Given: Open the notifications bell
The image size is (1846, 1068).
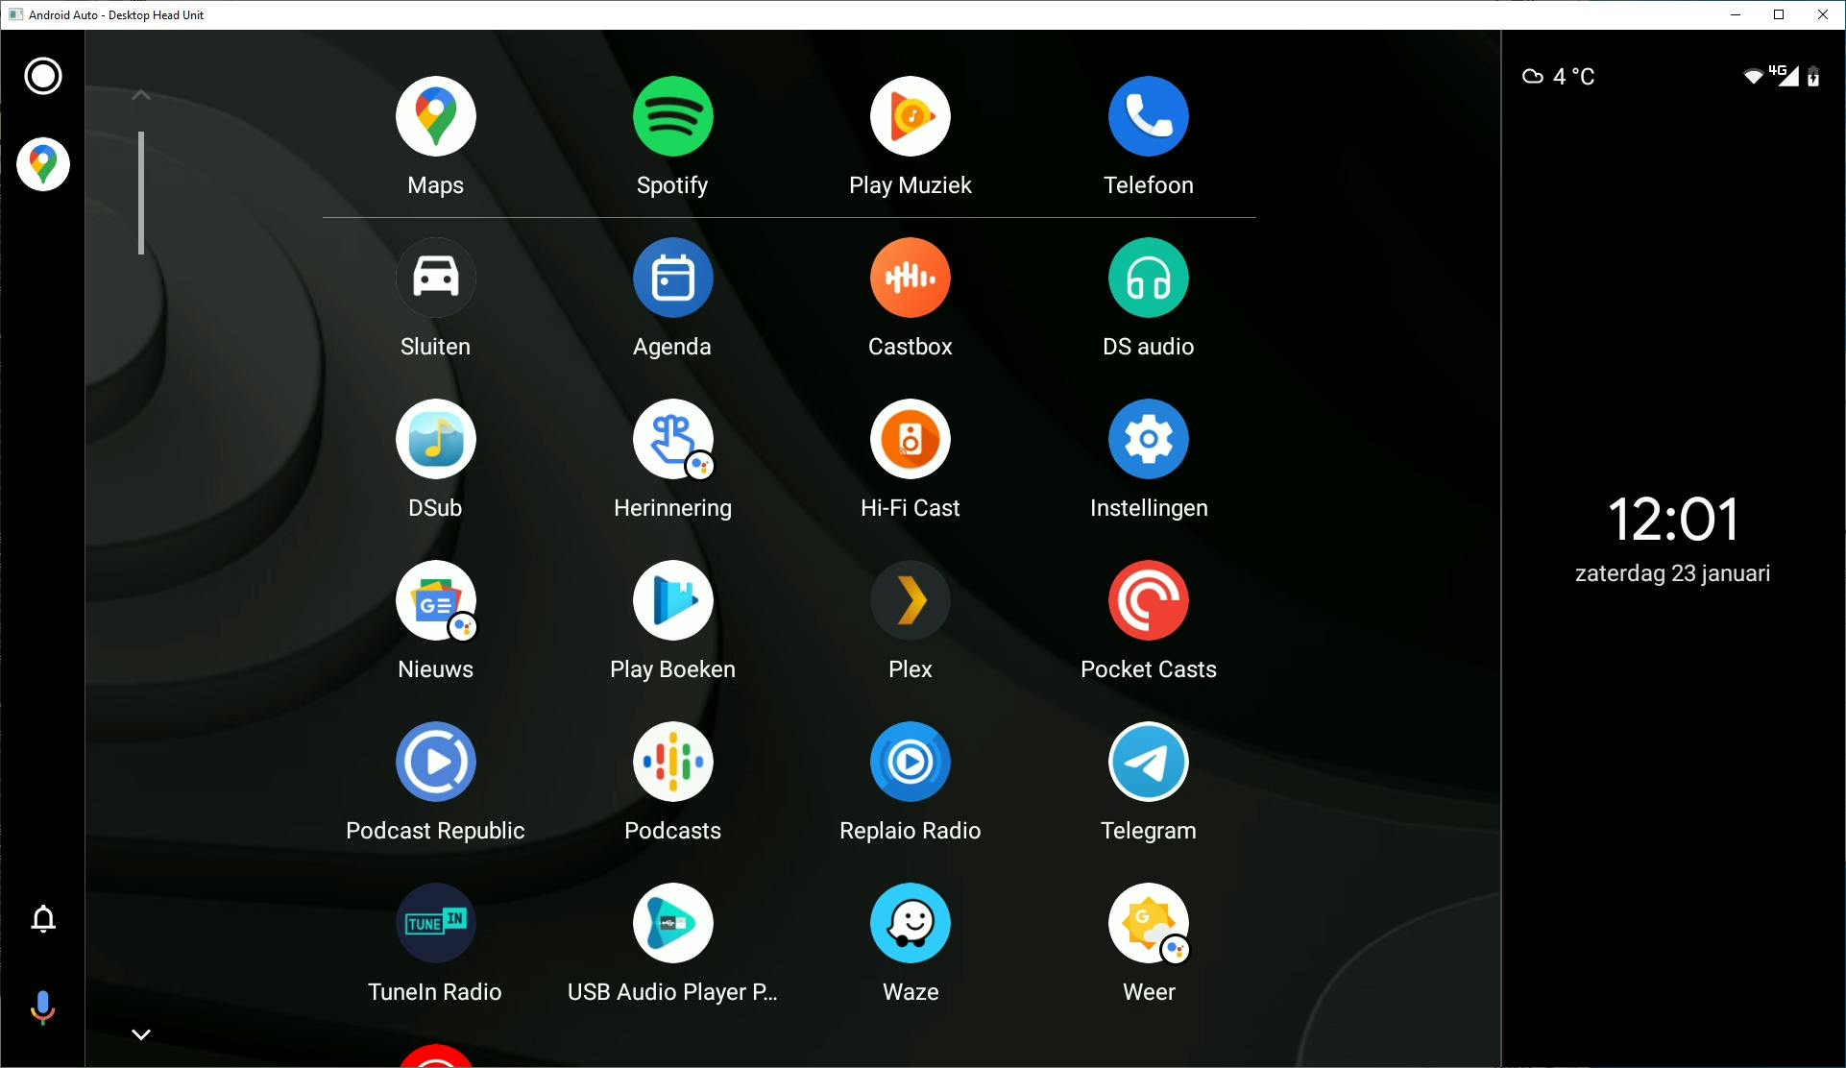Looking at the screenshot, I should [x=42, y=919].
